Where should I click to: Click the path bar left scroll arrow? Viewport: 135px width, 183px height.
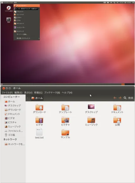[x=28, y=98]
